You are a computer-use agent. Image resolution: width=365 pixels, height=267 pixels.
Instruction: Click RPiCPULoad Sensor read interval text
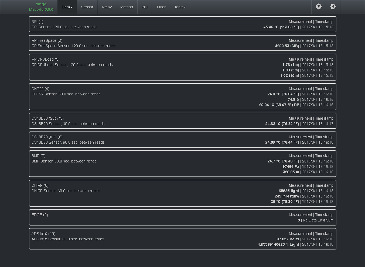tap(72, 65)
